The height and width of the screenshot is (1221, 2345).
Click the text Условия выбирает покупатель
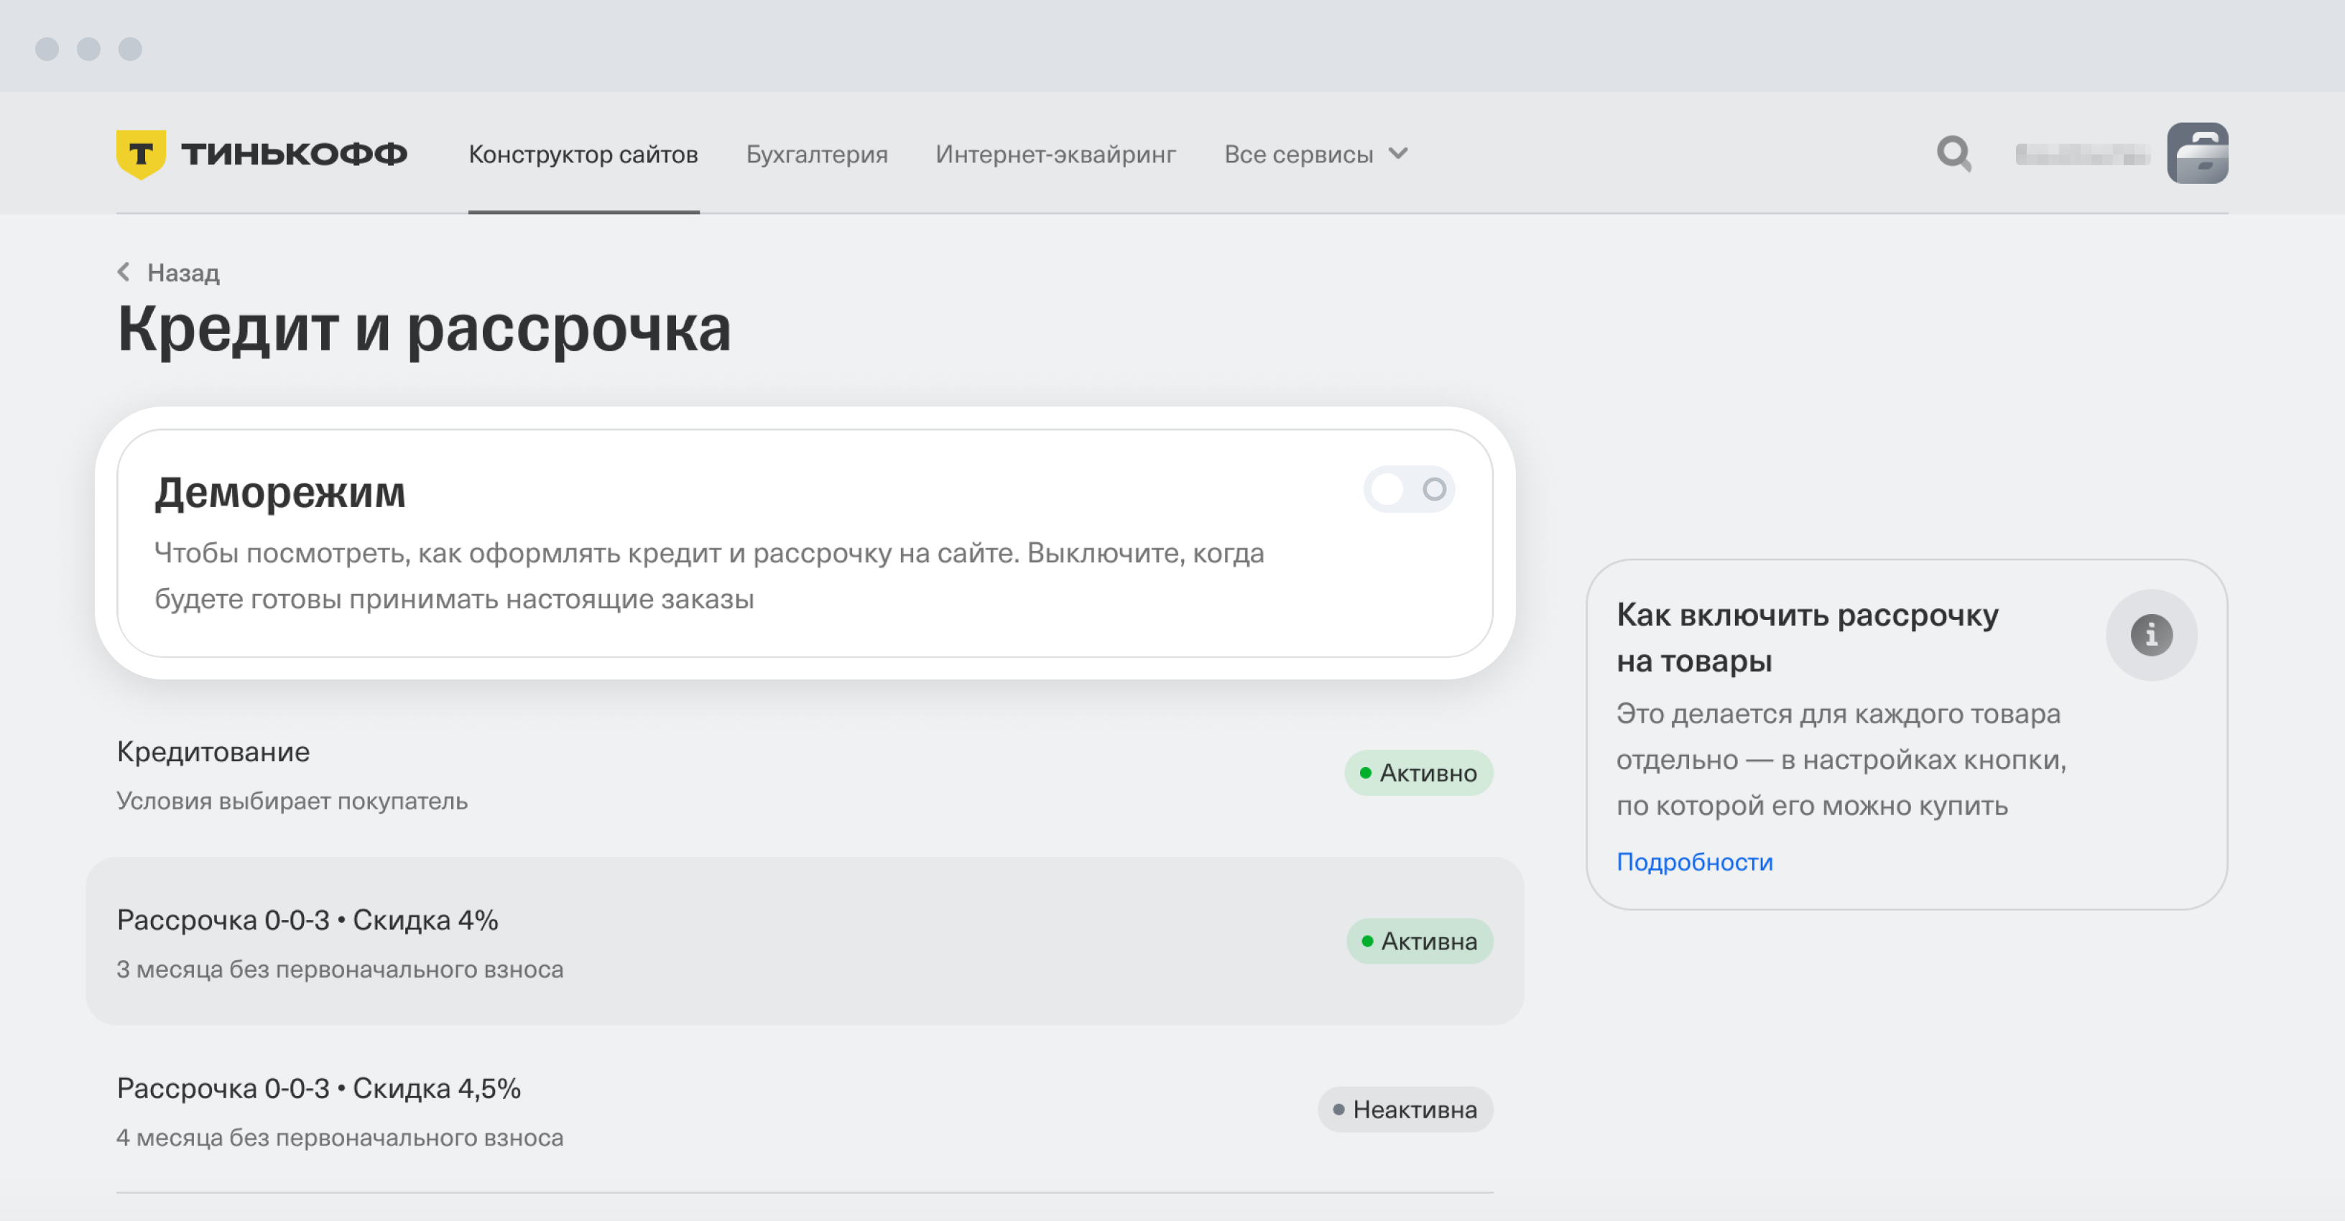(x=291, y=801)
